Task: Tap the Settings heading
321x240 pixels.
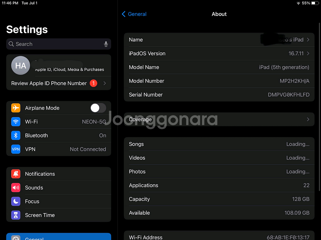Action: (27, 29)
